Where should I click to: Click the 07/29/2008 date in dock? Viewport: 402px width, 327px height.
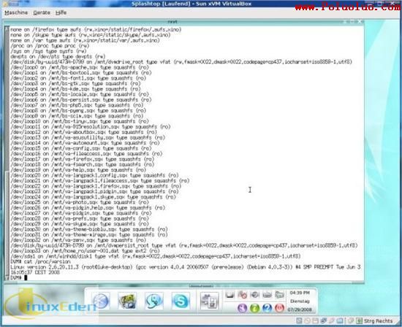(300, 309)
